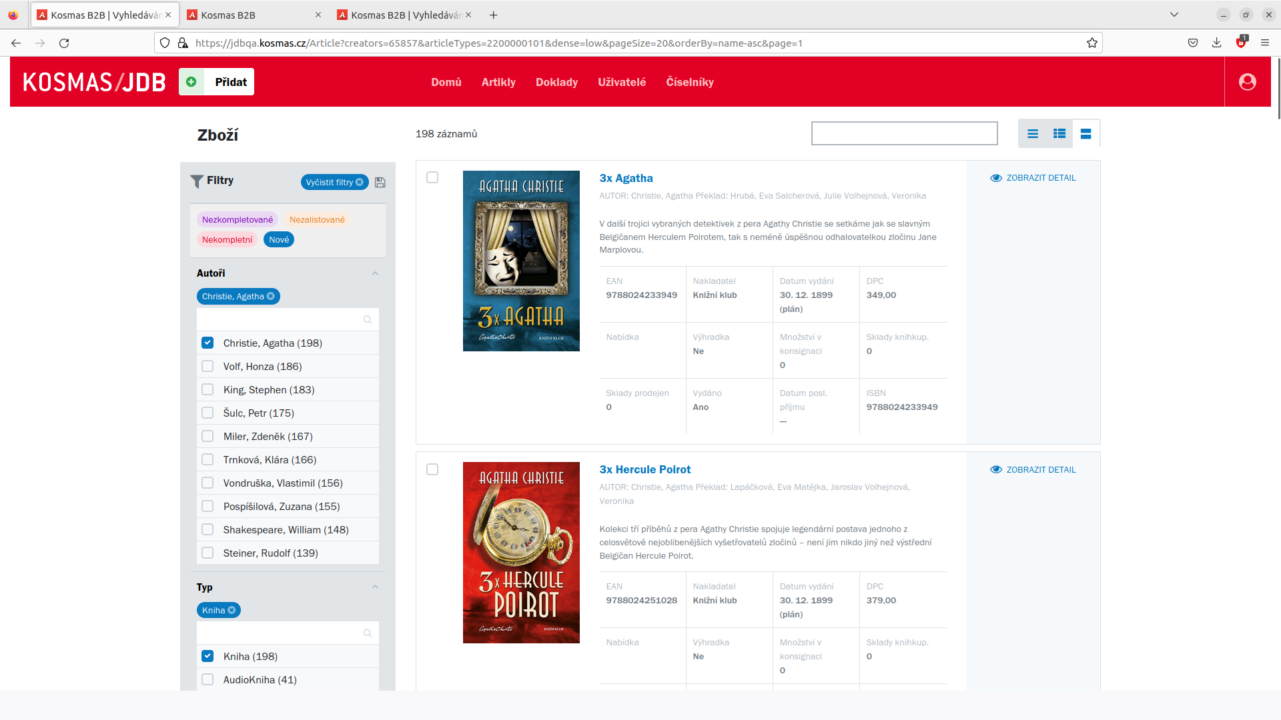This screenshot has width=1281, height=720.
Task: Open the Firefox downloads icon
Action: coord(1216,43)
